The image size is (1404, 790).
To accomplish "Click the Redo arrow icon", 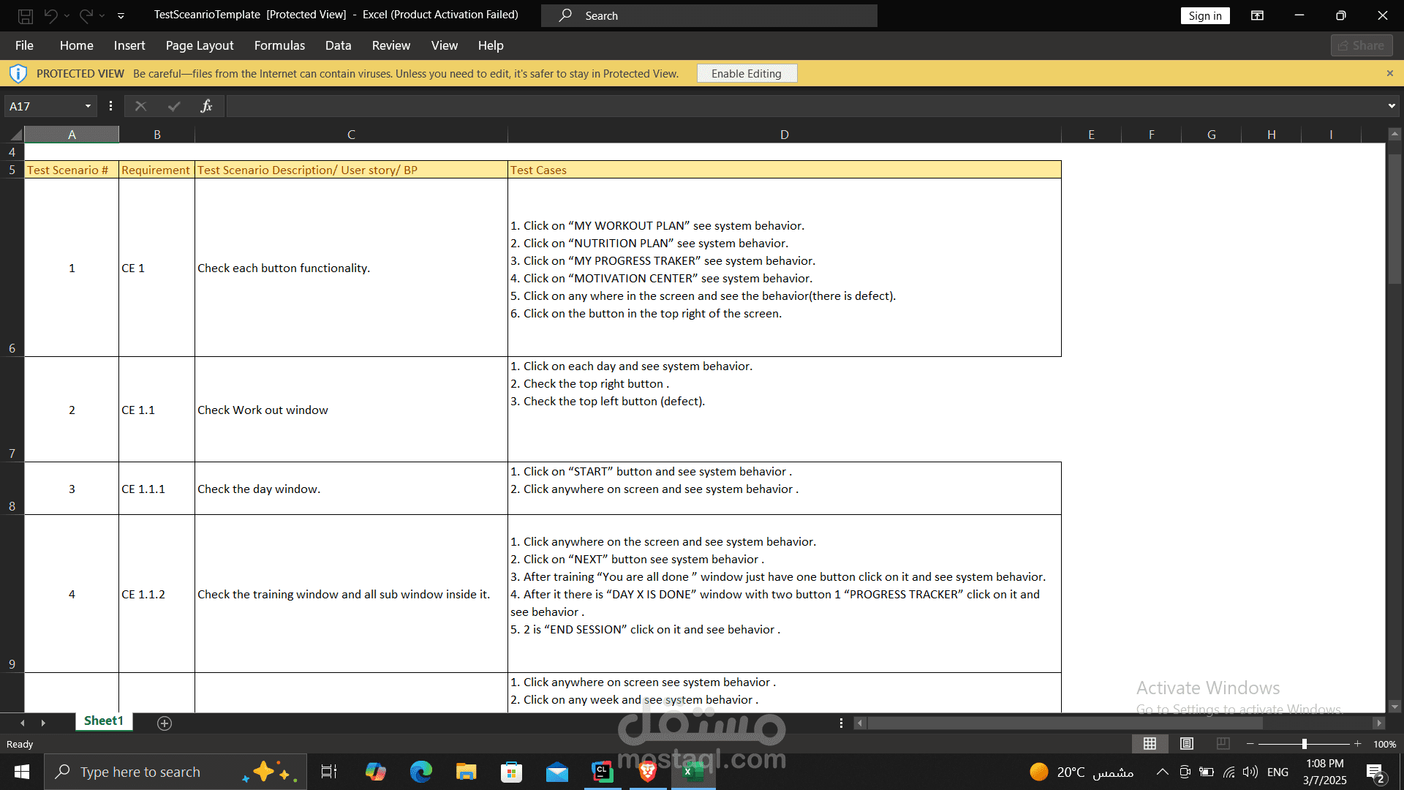I will click(86, 15).
